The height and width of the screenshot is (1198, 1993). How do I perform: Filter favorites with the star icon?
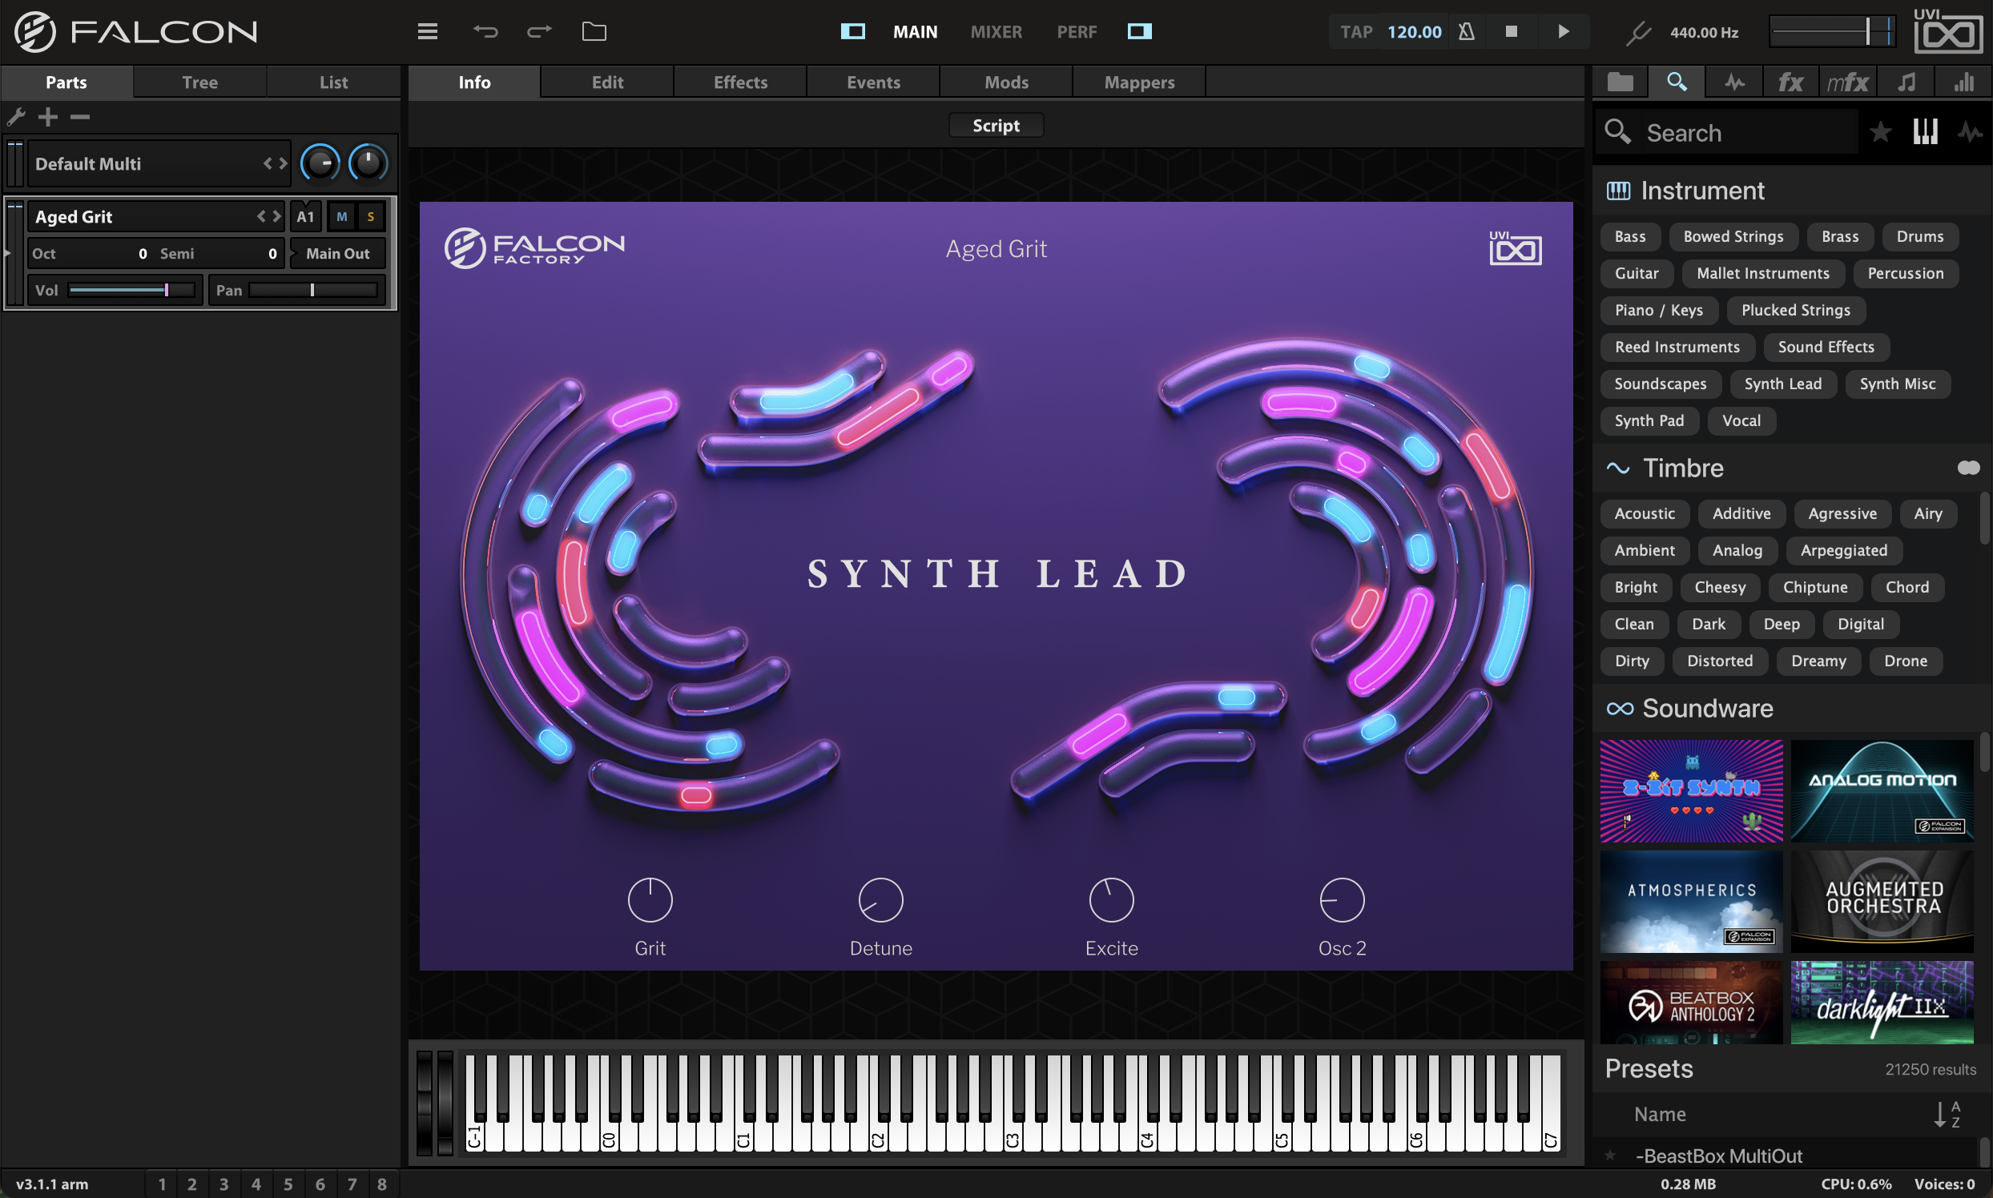coord(1881,131)
